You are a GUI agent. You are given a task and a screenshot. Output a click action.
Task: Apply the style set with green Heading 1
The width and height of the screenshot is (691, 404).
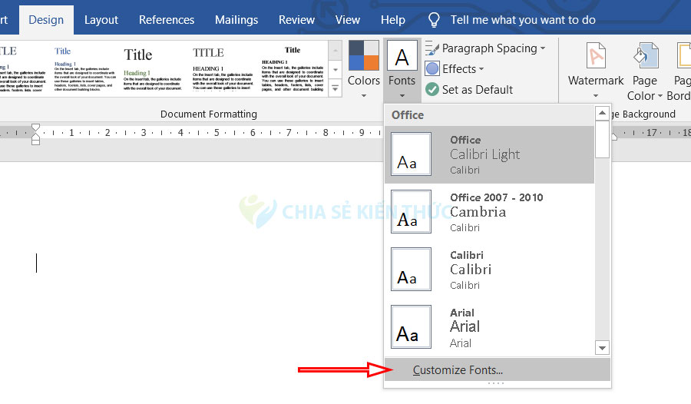153,69
